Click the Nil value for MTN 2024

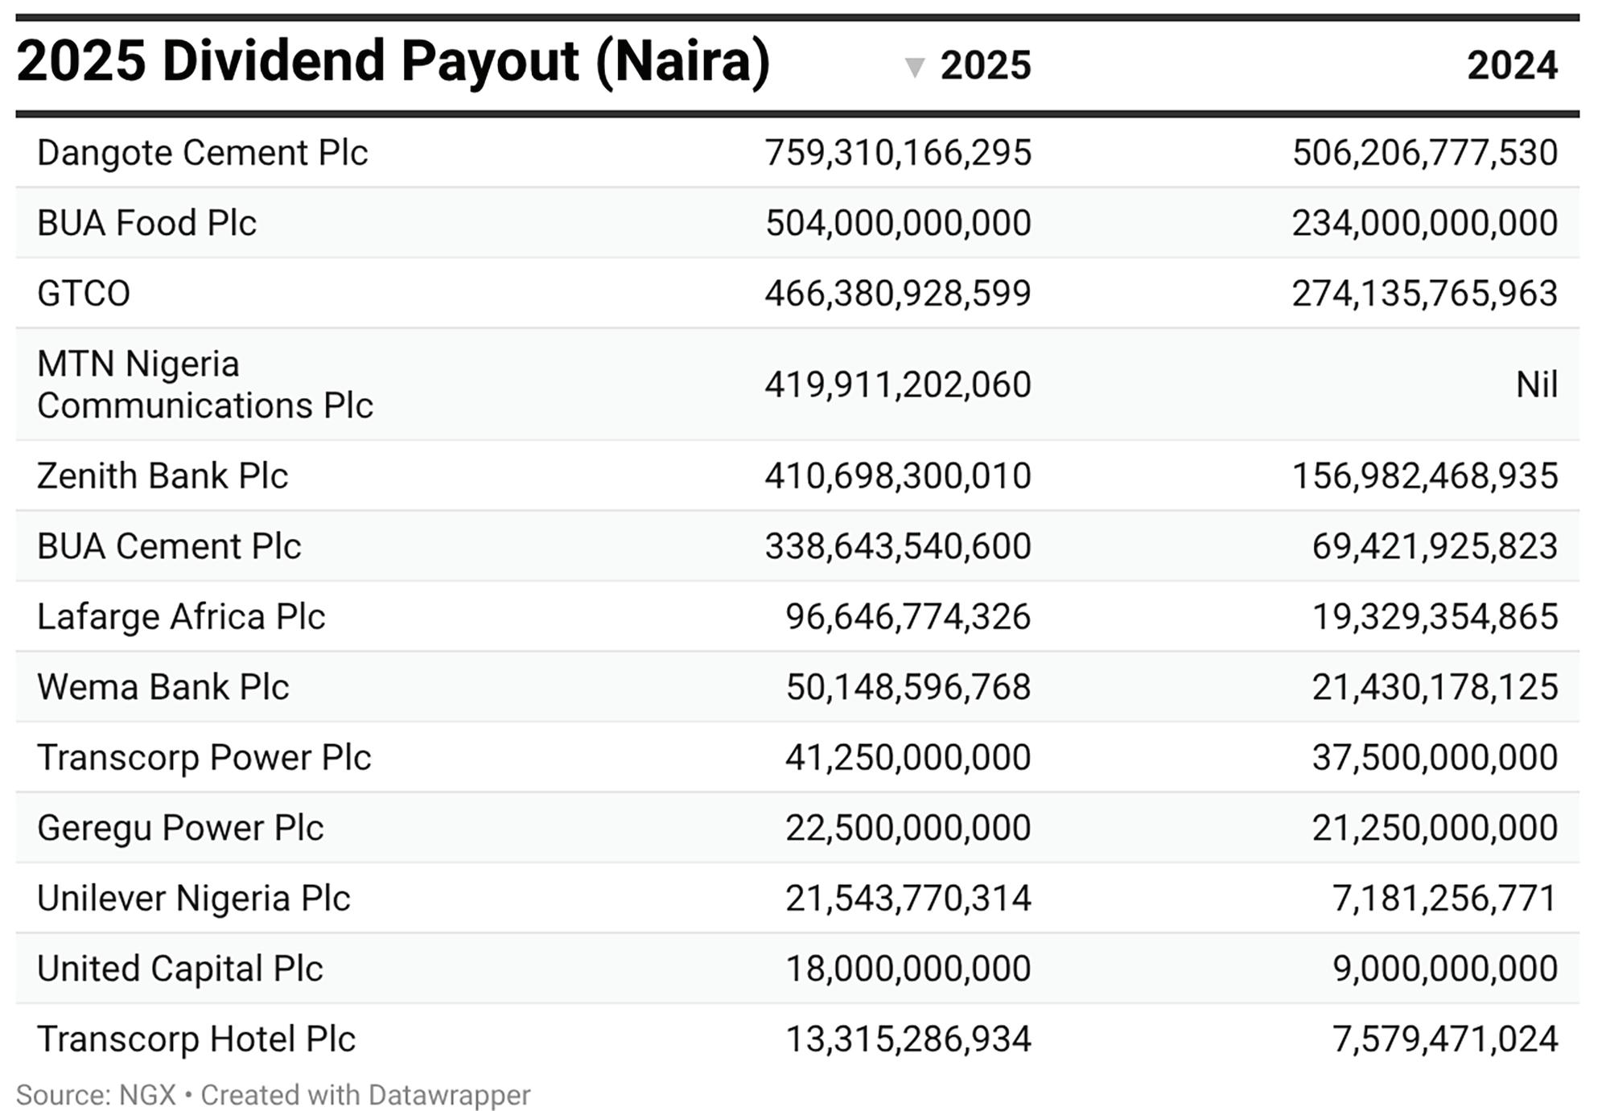pyautogui.click(x=1537, y=385)
